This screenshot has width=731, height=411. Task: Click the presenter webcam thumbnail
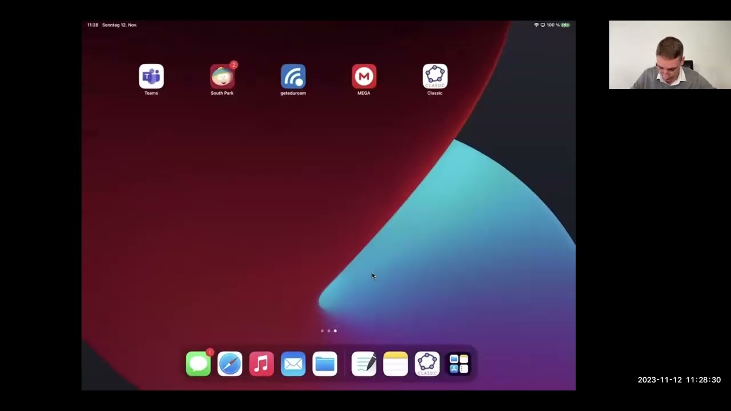[x=670, y=55]
